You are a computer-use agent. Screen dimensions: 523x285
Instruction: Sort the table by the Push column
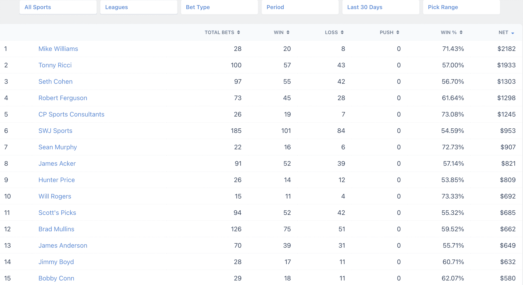point(389,32)
